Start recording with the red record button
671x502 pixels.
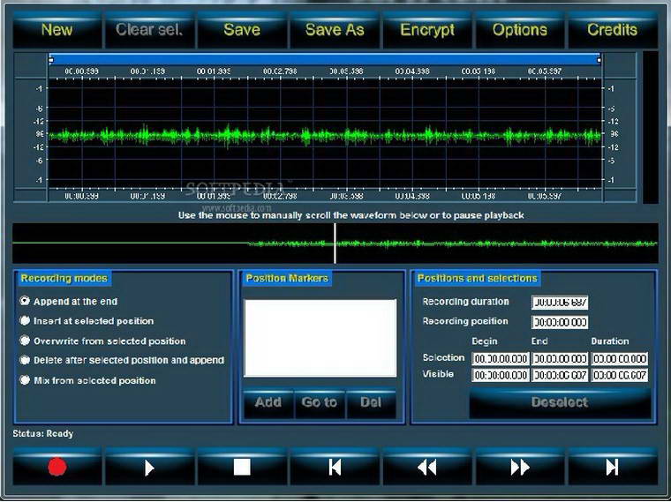(57, 467)
